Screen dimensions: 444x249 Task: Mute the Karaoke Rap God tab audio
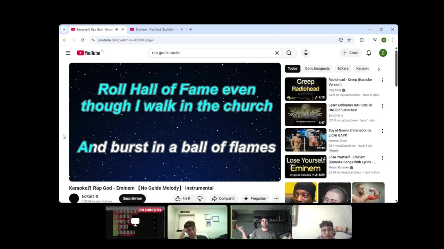pyautogui.click(x=117, y=29)
